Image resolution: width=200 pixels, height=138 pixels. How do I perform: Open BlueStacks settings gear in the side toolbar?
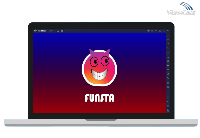pyautogui.click(x=168, y=98)
